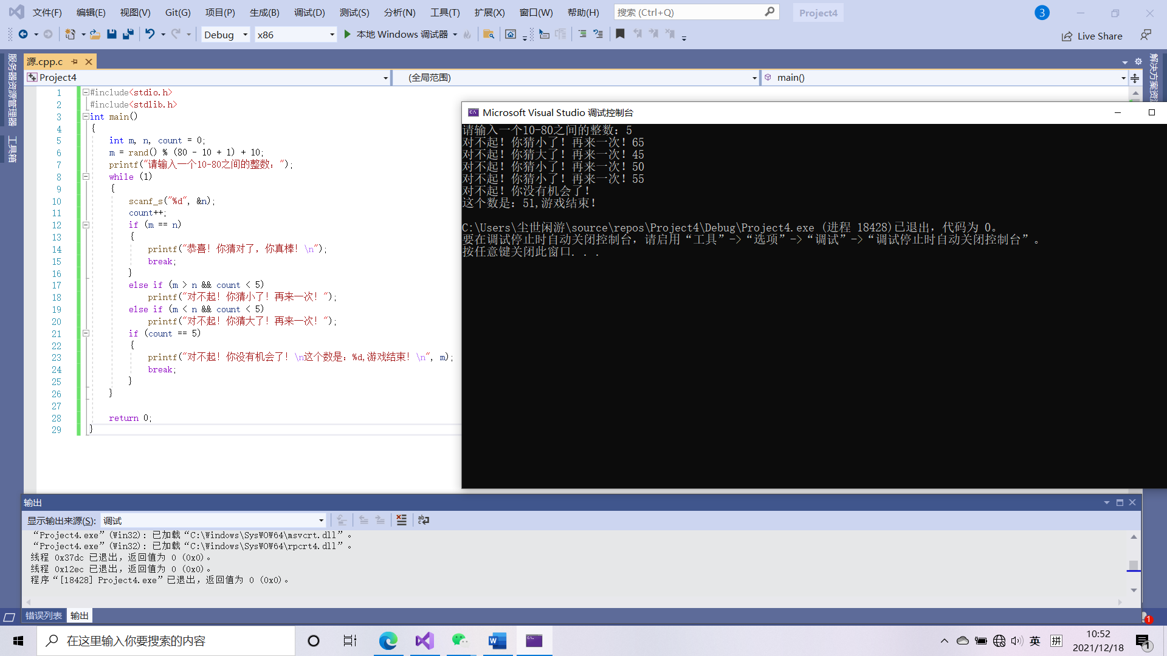Collapse the while loop code block
The image size is (1167, 656).
point(86,177)
